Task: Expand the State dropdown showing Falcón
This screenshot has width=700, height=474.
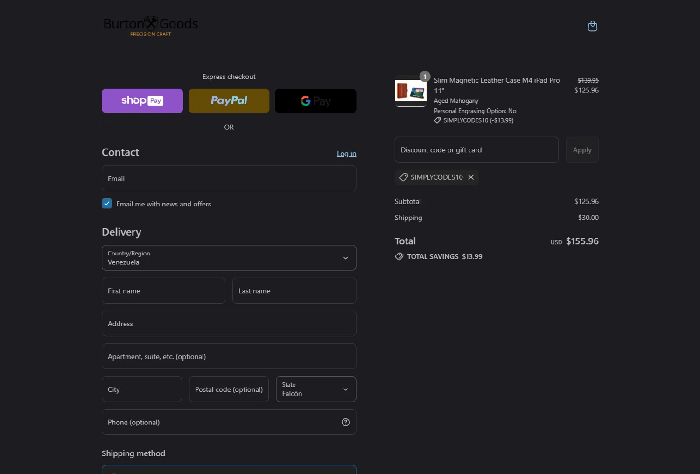Action: pos(316,389)
